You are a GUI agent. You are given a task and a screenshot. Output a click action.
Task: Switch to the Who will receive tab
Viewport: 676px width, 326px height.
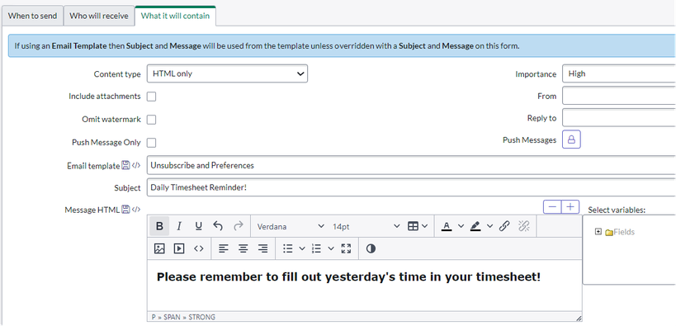[99, 16]
